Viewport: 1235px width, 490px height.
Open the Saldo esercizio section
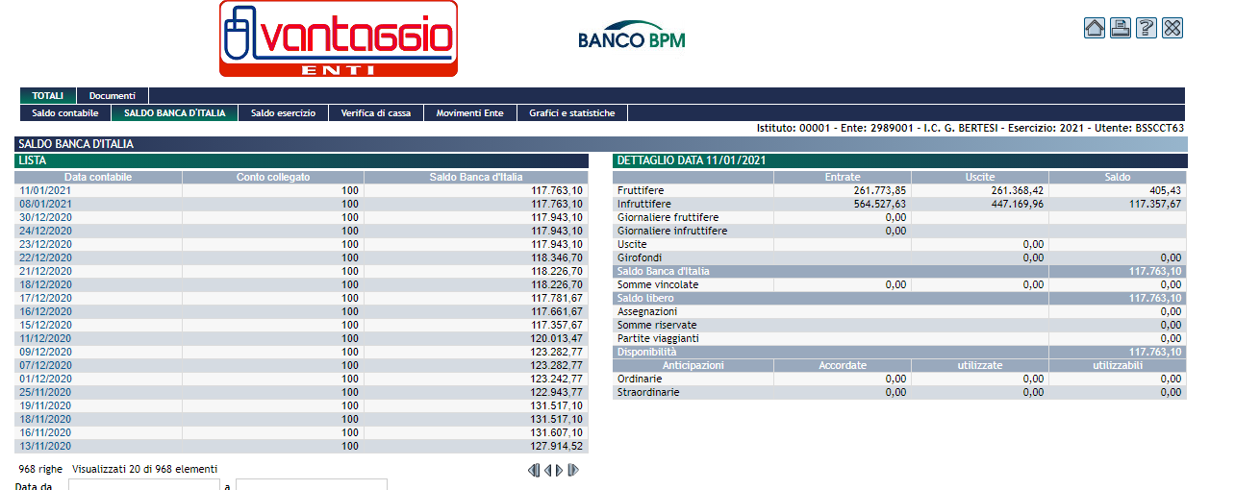click(283, 113)
